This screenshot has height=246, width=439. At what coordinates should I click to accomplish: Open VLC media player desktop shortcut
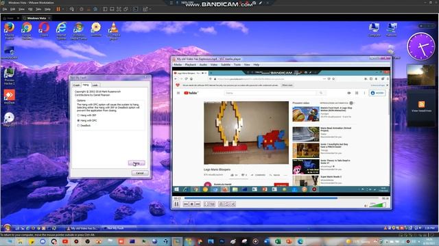click(x=113, y=30)
